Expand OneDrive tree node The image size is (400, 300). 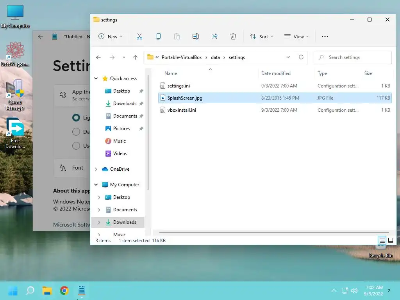tap(96, 169)
